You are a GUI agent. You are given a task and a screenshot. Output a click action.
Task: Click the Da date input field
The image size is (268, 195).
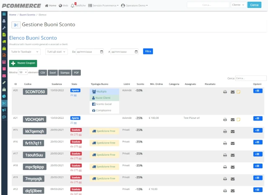pyautogui.click(x=90, y=52)
